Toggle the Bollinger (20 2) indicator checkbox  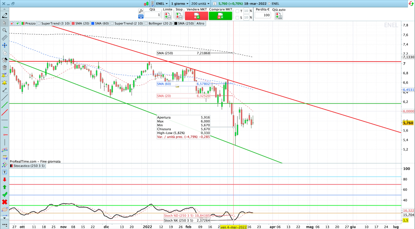146,23
